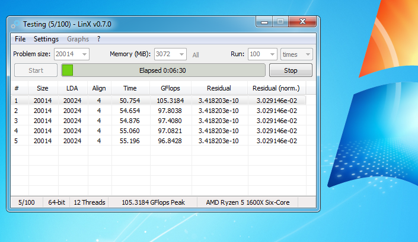Click the LinX gear icon in title bar
The image size is (418, 242).
tap(15, 24)
